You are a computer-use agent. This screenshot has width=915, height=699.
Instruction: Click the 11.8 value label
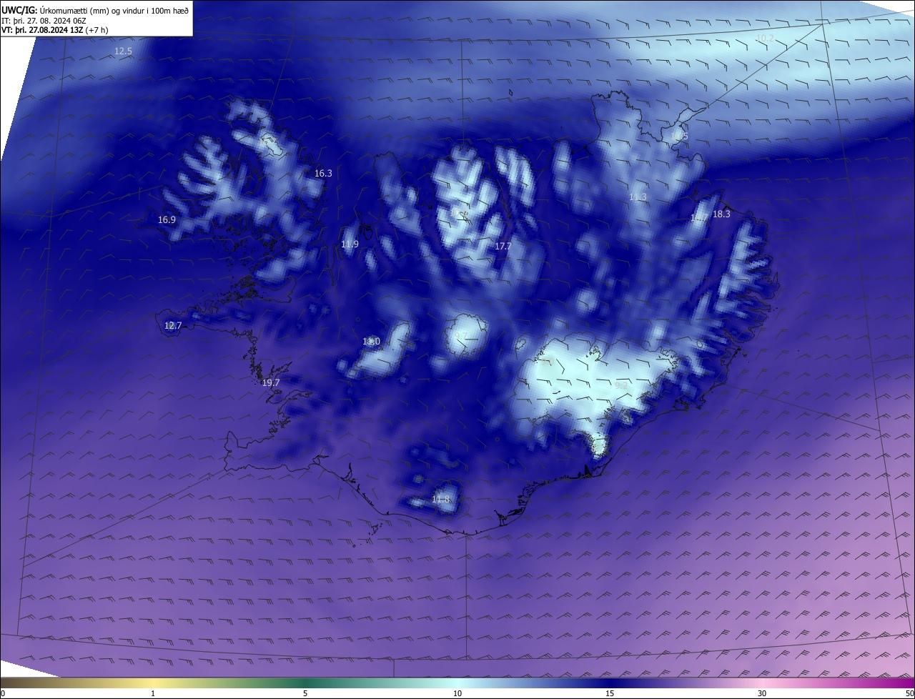(x=440, y=500)
